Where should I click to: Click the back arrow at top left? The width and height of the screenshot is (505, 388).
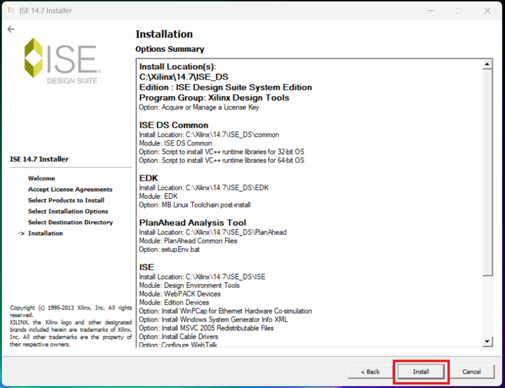[11, 29]
